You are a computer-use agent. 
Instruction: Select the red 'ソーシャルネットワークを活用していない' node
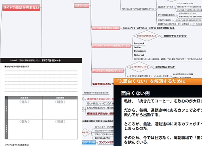pyautogui.click(x=111, y=46)
